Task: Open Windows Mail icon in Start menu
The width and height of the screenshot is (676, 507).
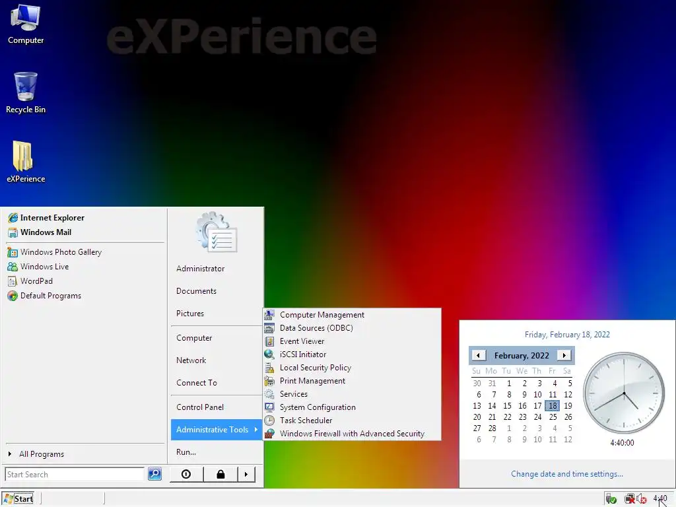Action: coord(13,232)
